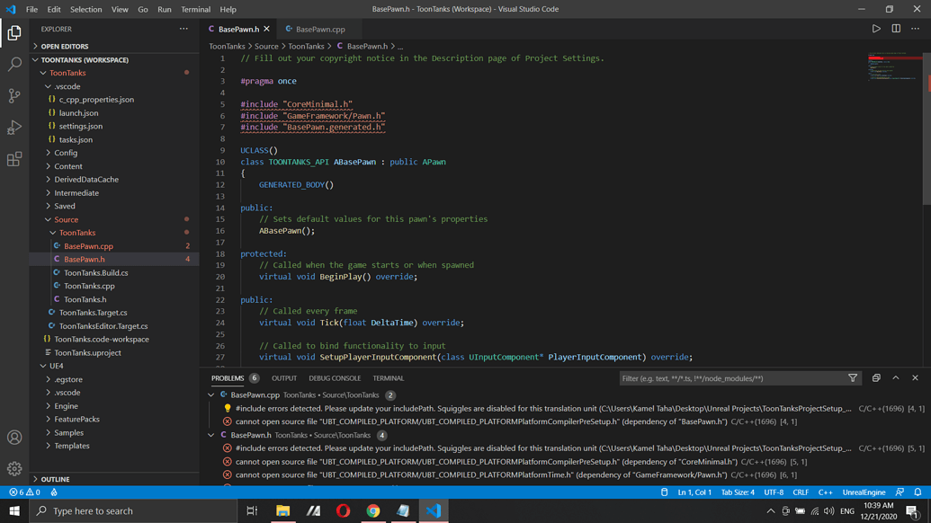Click the filter funnel icon in Problems panel
The width and height of the screenshot is (931, 523).
(x=853, y=377)
